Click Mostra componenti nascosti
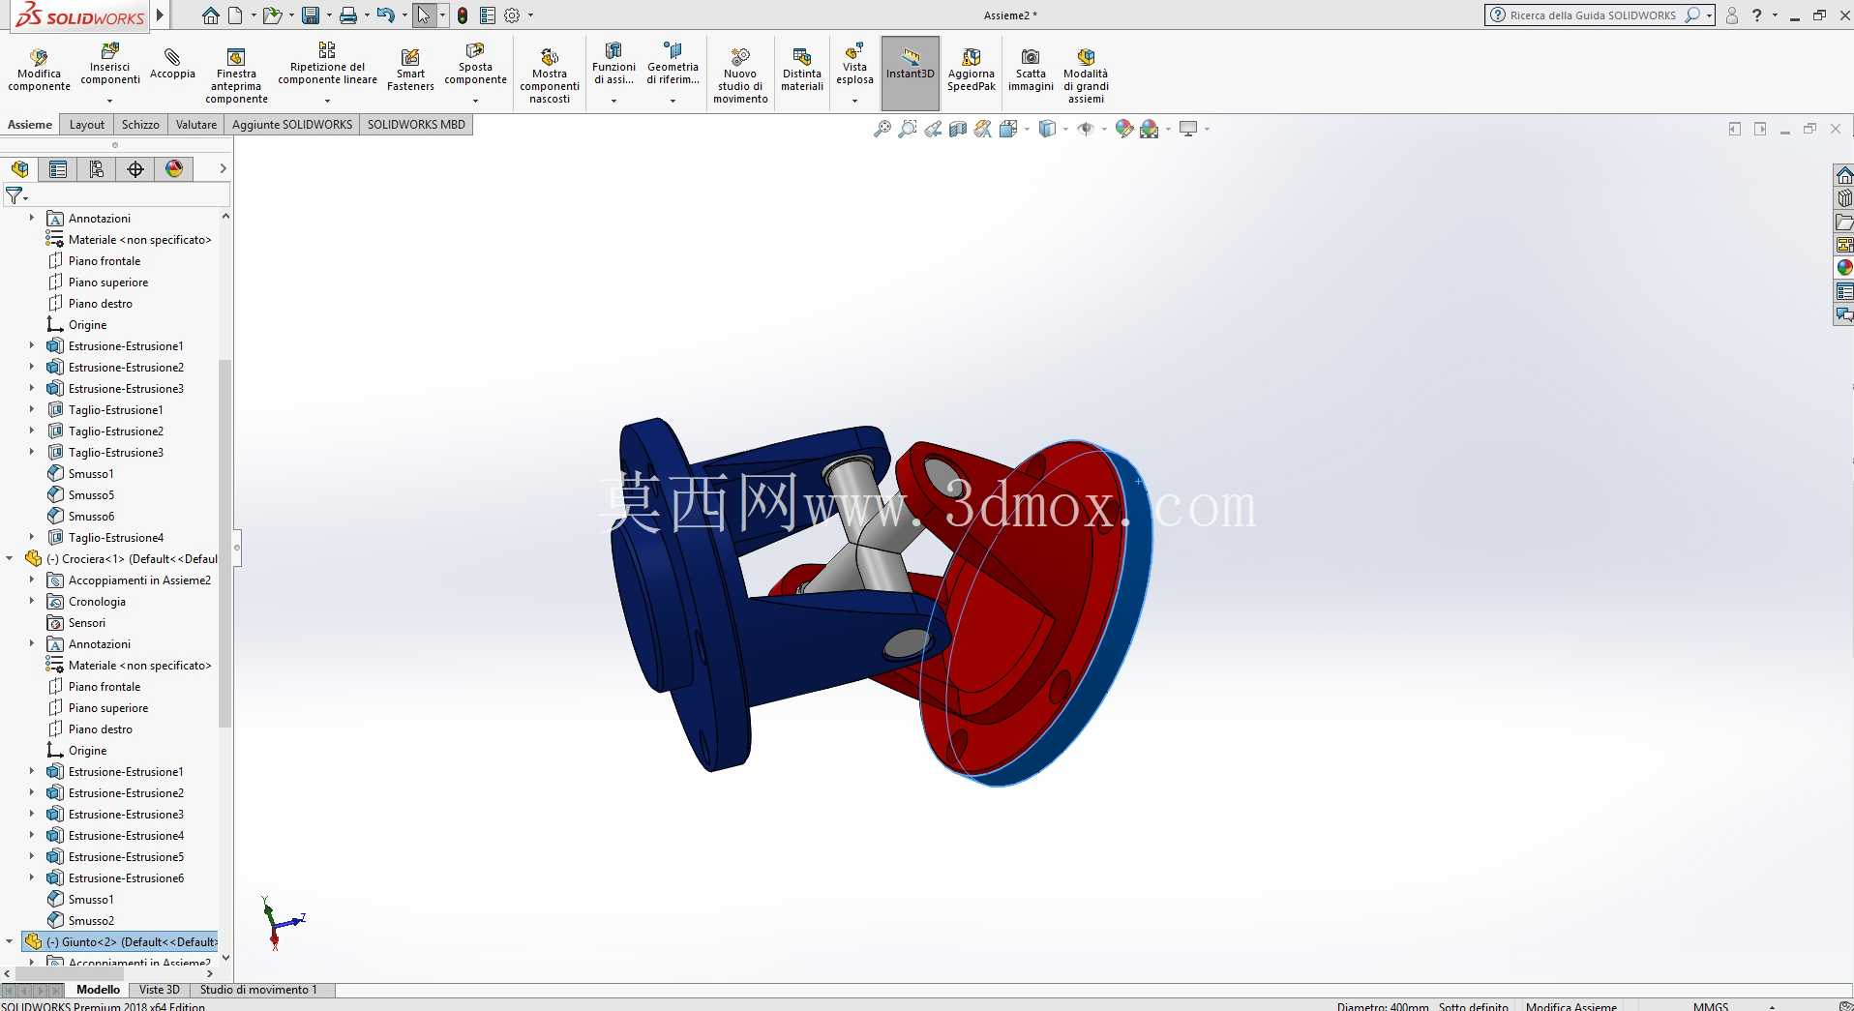Viewport: 1854px width, 1011px height. coord(550,76)
